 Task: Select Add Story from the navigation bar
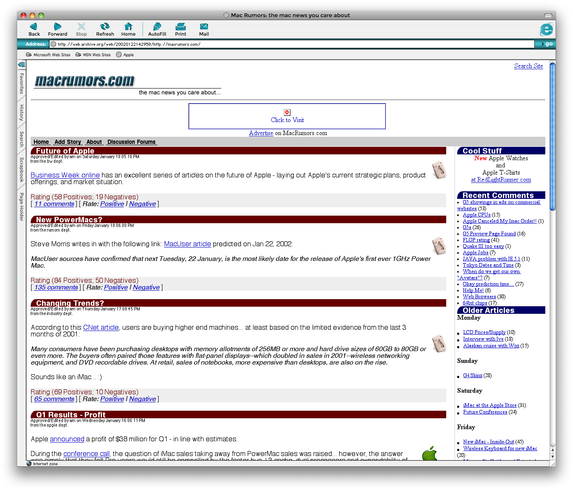(x=68, y=142)
